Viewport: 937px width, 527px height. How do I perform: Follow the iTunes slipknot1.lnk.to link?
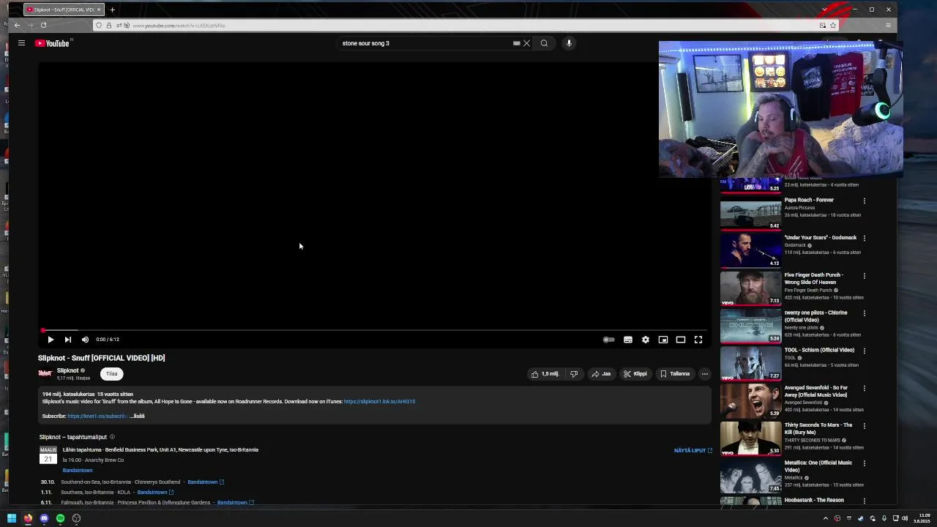[379, 401]
